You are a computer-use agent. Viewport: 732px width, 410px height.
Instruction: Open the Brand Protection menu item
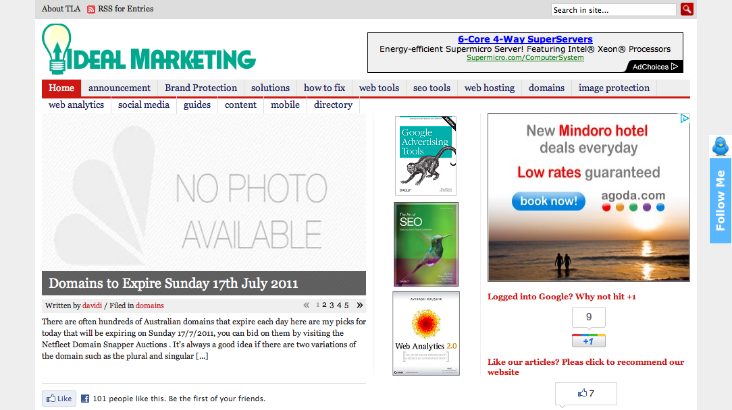pyautogui.click(x=201, y=88)
